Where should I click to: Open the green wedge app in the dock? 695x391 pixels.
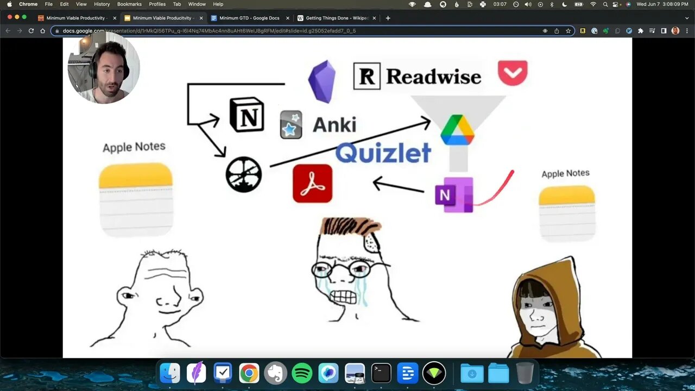(x=434, y=373)
